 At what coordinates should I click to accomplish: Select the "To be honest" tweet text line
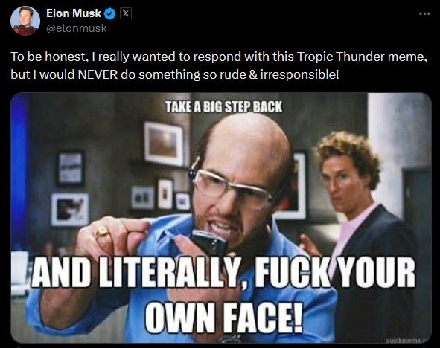coord(219,57)
